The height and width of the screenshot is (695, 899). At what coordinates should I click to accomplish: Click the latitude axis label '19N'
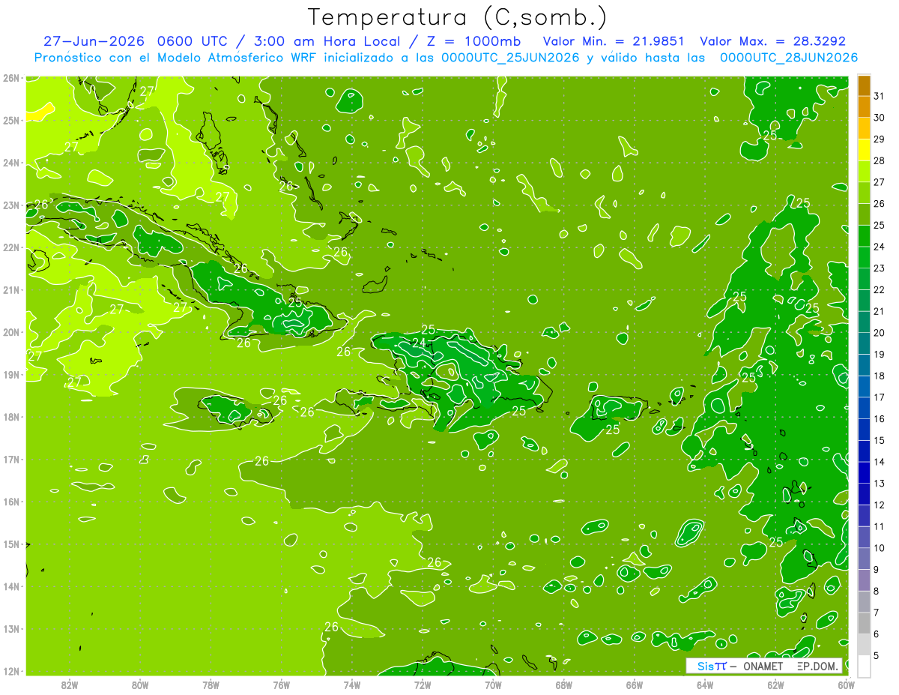[x=11, y=374]
